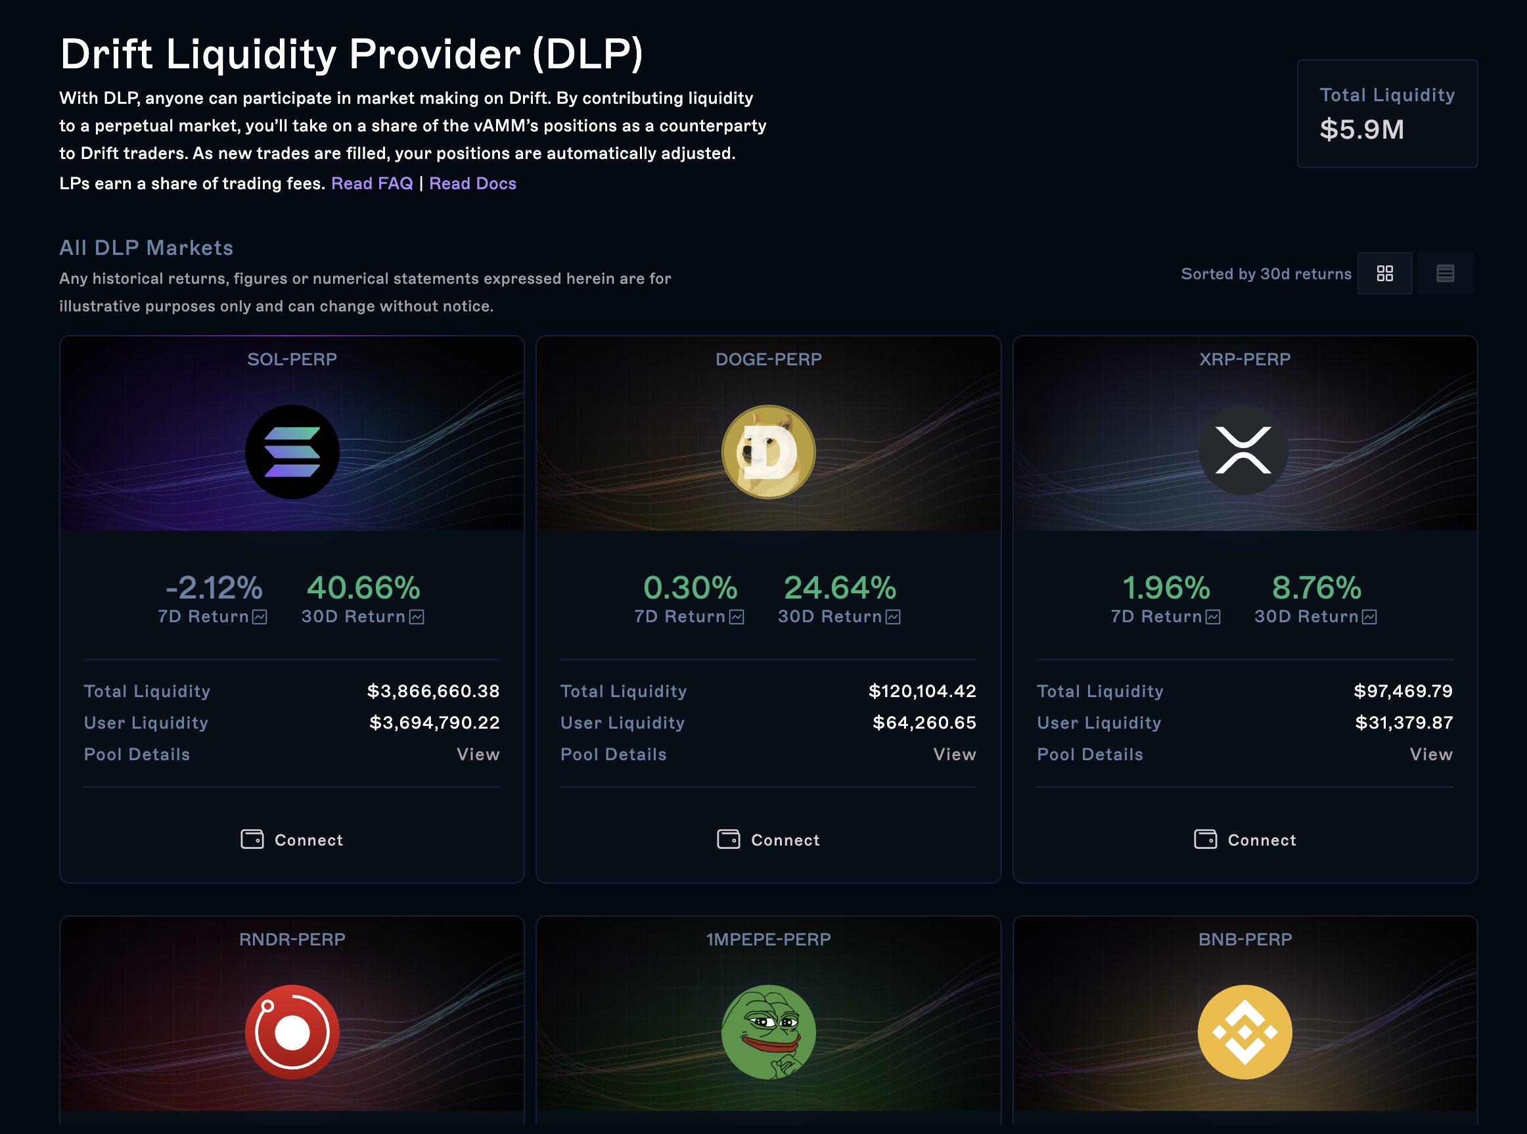The image size is (1527, 1134).
Task: Click the Solana logo on SOL-PERP card
Action: (x=292, y=451)
